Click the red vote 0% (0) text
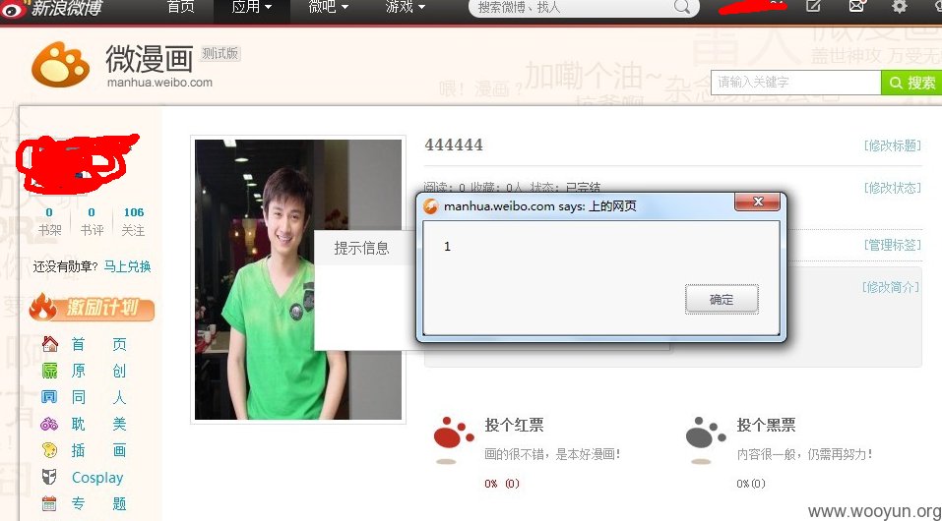942x521 pixels. [x=502, y=484]
